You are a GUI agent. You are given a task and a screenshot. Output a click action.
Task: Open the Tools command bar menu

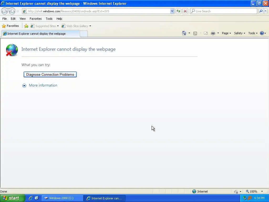click(253, 33)
